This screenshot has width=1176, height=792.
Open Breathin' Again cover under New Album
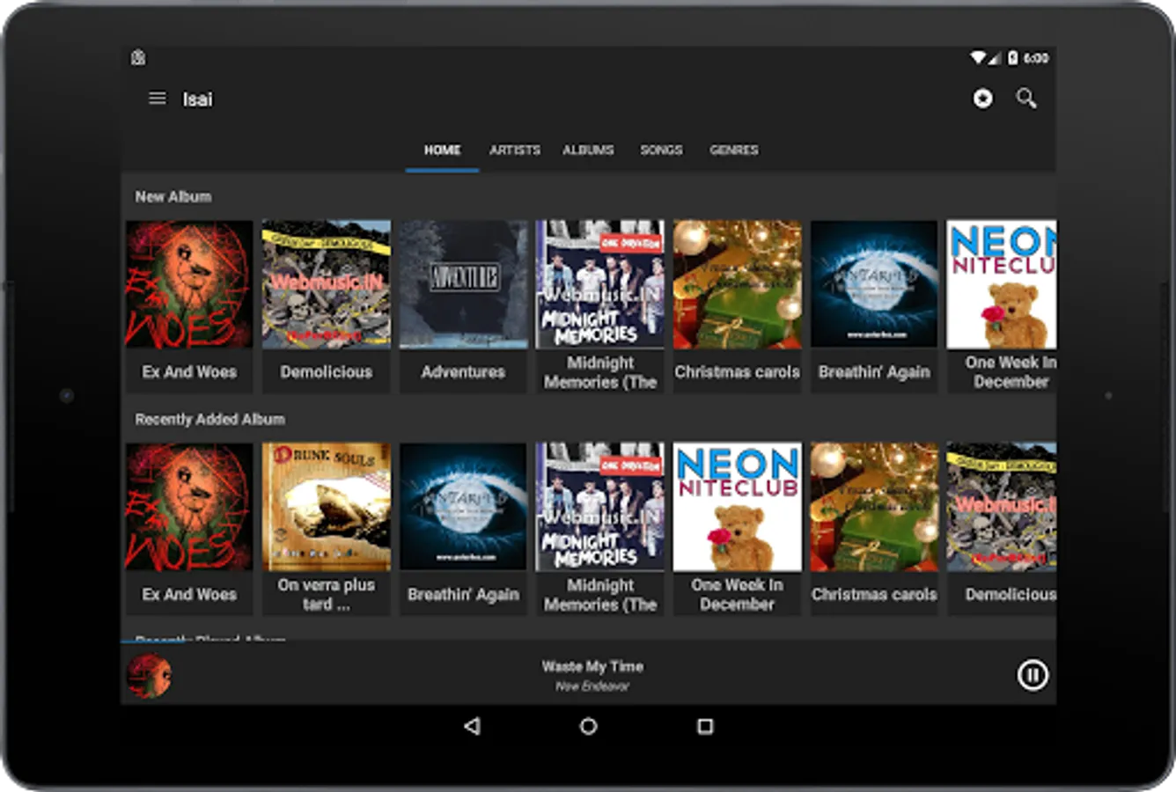click(874, 284)
